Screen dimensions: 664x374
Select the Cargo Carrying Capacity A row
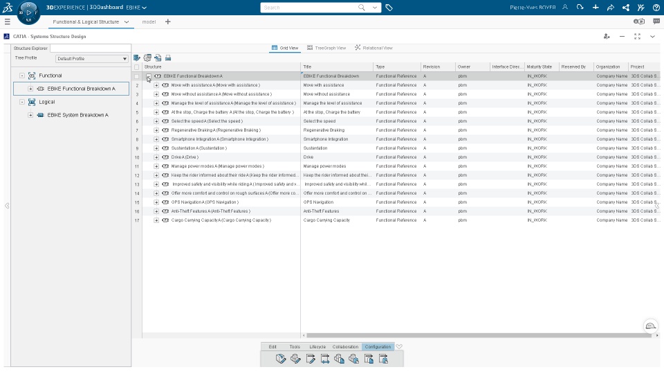point(396,220)
